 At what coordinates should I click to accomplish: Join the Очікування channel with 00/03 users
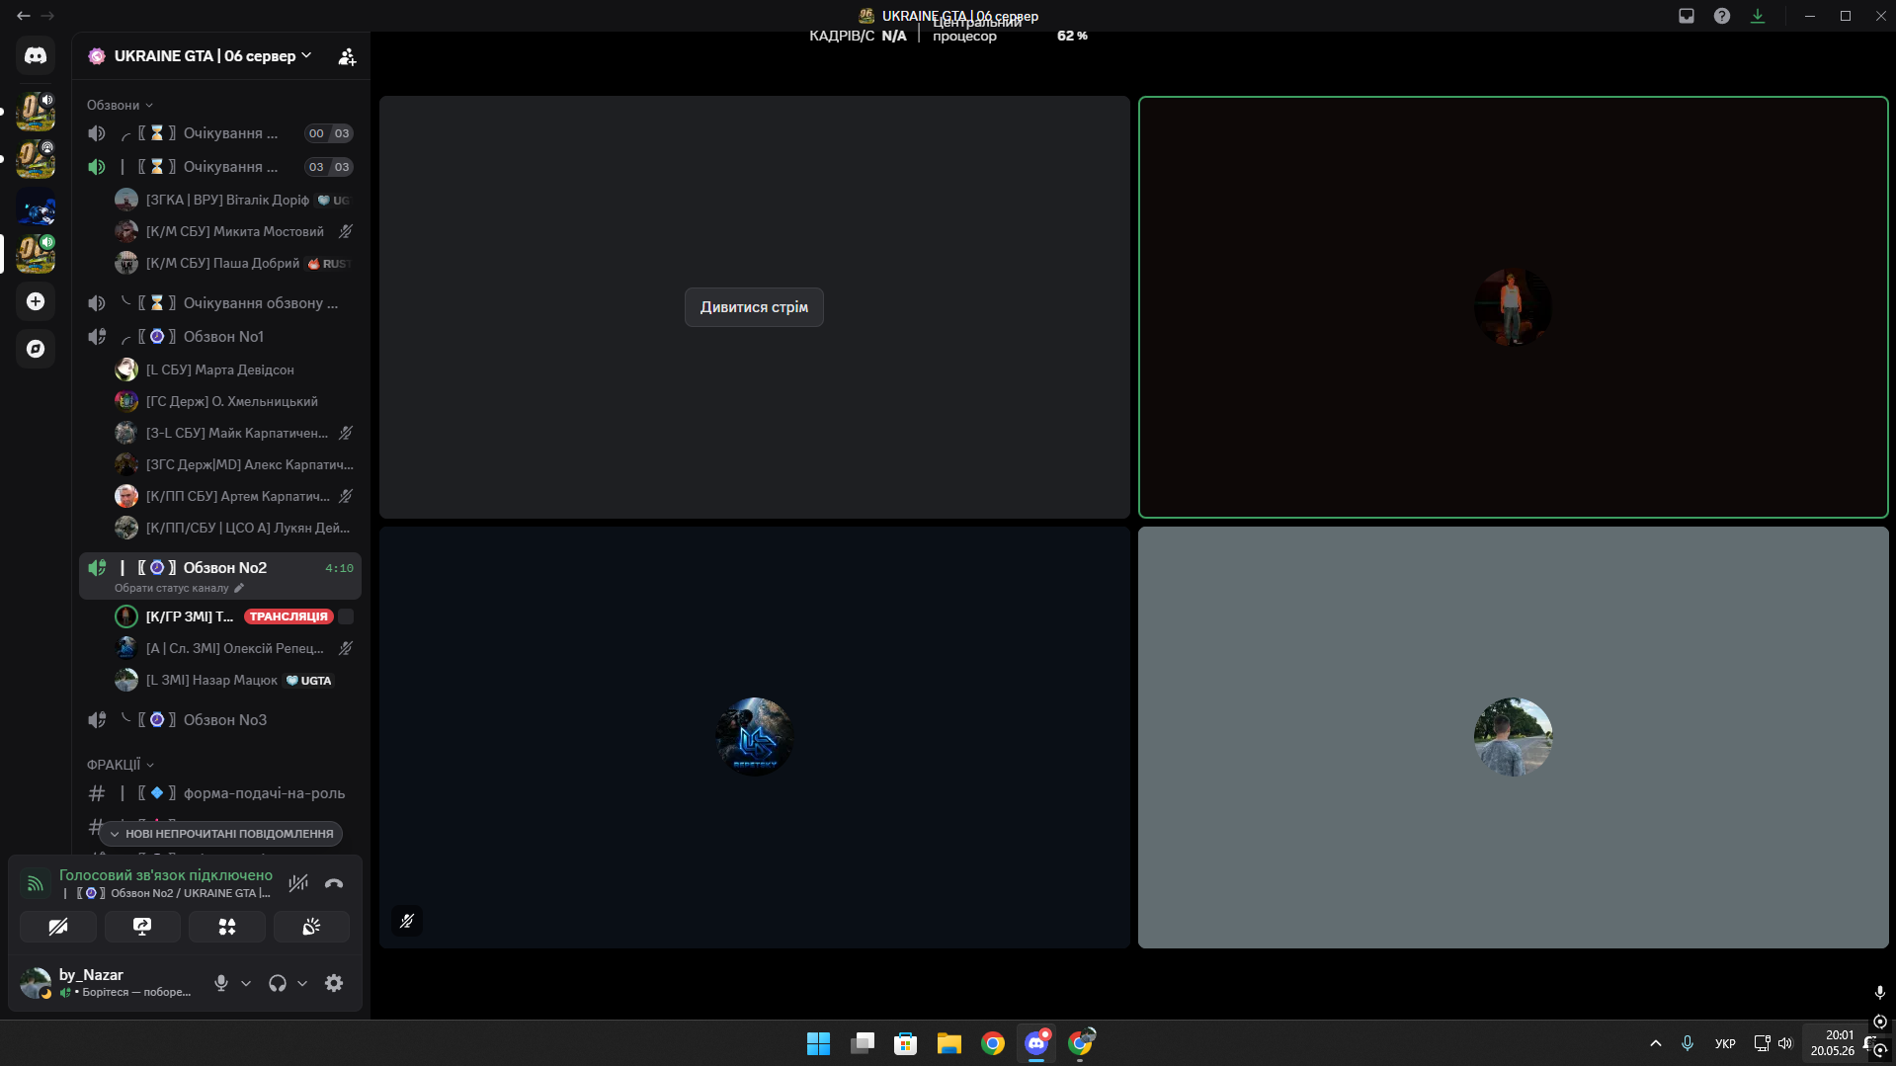coord(220,133)
